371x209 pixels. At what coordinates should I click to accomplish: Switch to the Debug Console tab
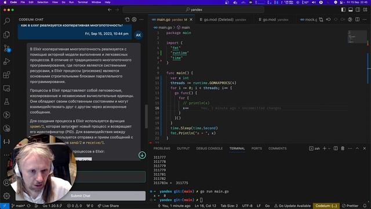tap(209, 149)
